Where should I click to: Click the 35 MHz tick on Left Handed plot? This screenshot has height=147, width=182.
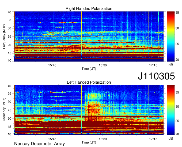click(x=9, y=93)
